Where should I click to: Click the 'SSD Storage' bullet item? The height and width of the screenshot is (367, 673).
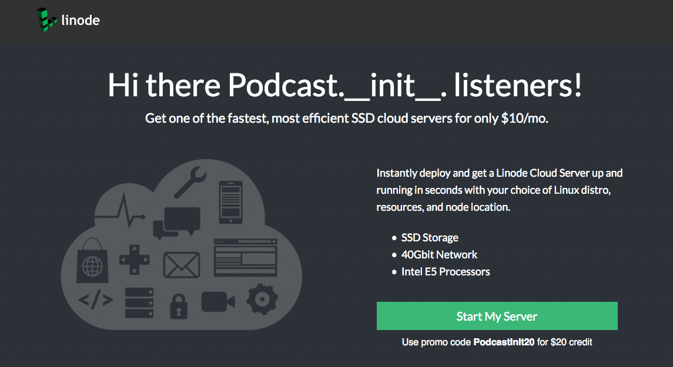430,237
